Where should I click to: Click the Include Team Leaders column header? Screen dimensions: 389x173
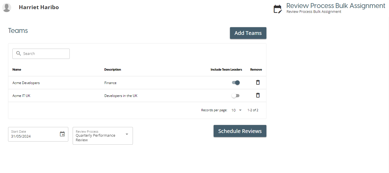[x=226, y=69]
